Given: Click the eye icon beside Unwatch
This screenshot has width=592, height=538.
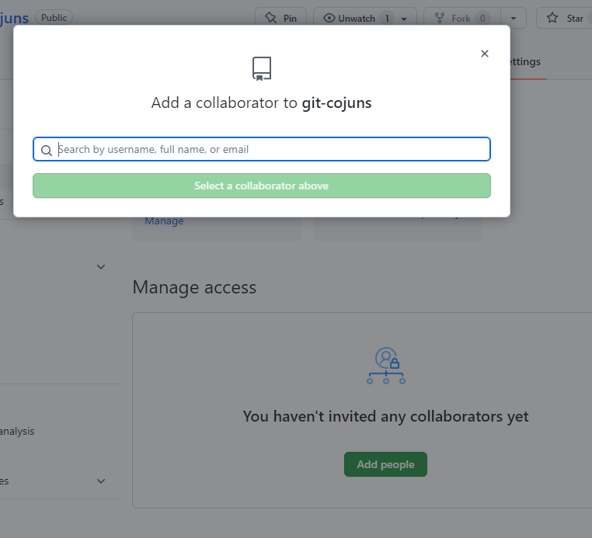Looking at the screenshot, I should [x=329, y=18].
